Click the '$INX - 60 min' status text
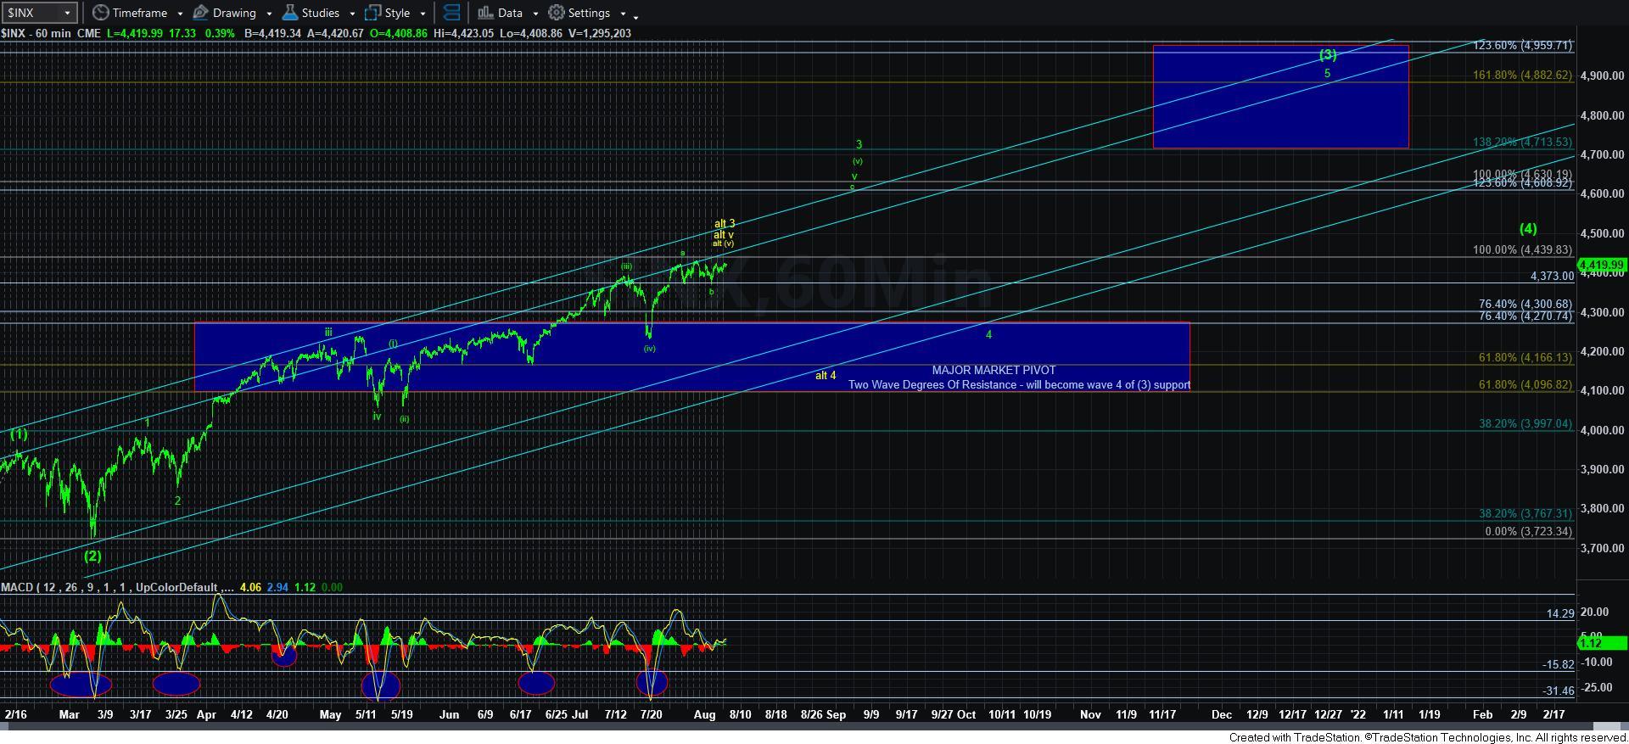The height and width of the screenshot is (744, 1629). coord(36,33)
